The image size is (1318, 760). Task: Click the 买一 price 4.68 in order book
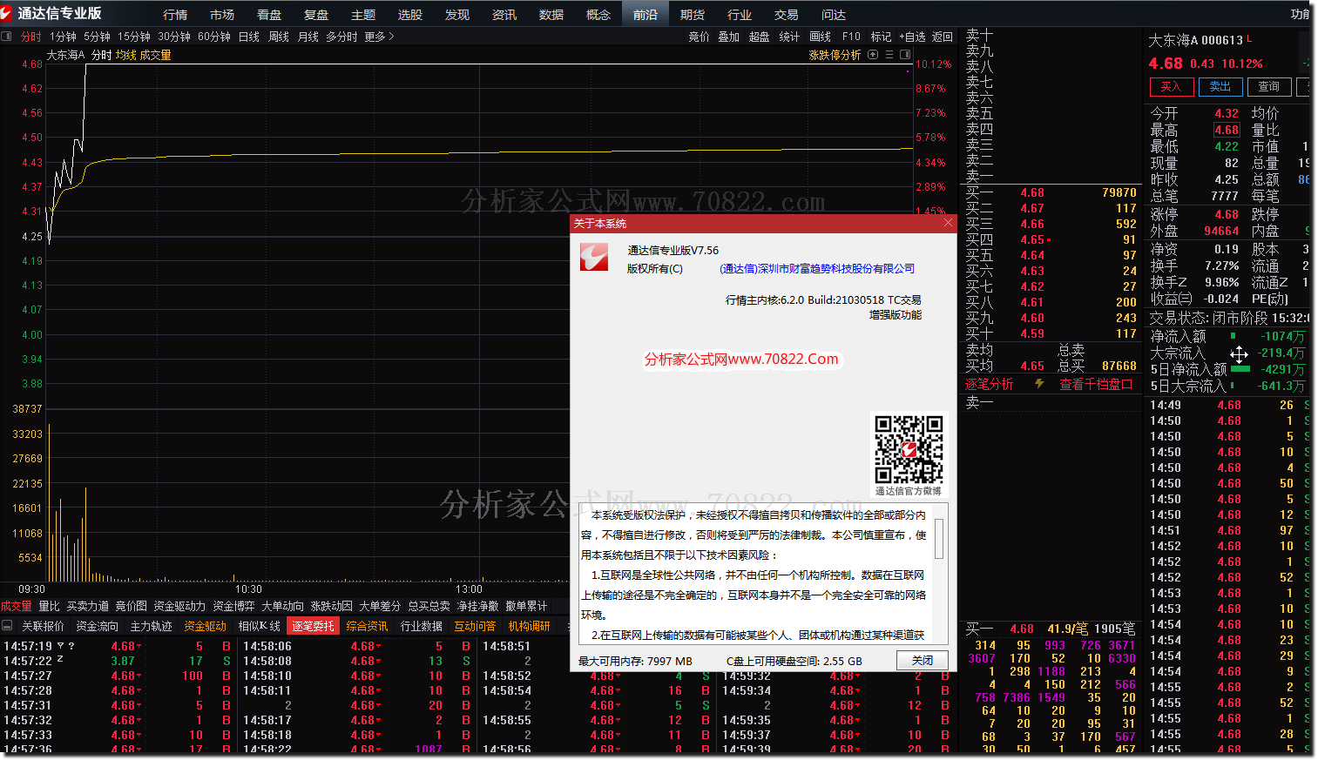coord(1032,192)
